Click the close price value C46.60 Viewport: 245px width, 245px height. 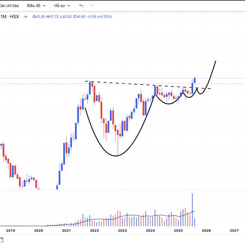pos(79,17)
